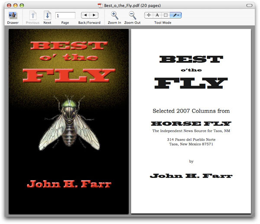Click the black fly cover page

coord(67,121)
